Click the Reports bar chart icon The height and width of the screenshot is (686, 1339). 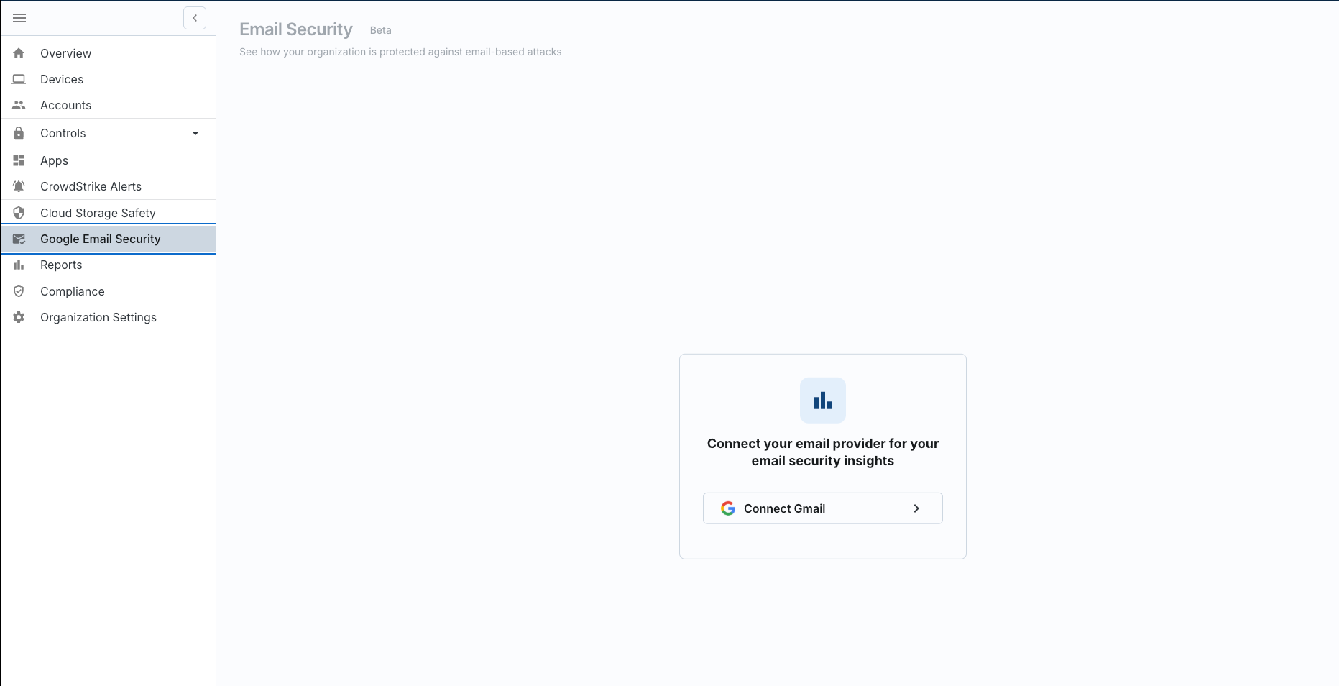(19, 265)
